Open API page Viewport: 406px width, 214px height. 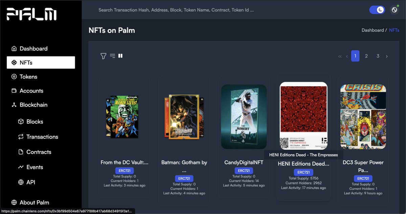pyautogui.click(x=31, y=182)
